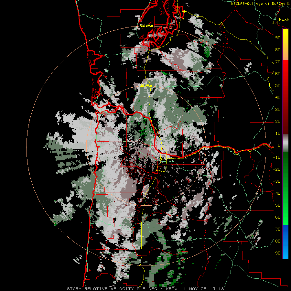The width and height of the screenshot is (291, 291).
Task: Click the Storm Relative Velocity caption at the bottom
Action: tap(145, 289)
